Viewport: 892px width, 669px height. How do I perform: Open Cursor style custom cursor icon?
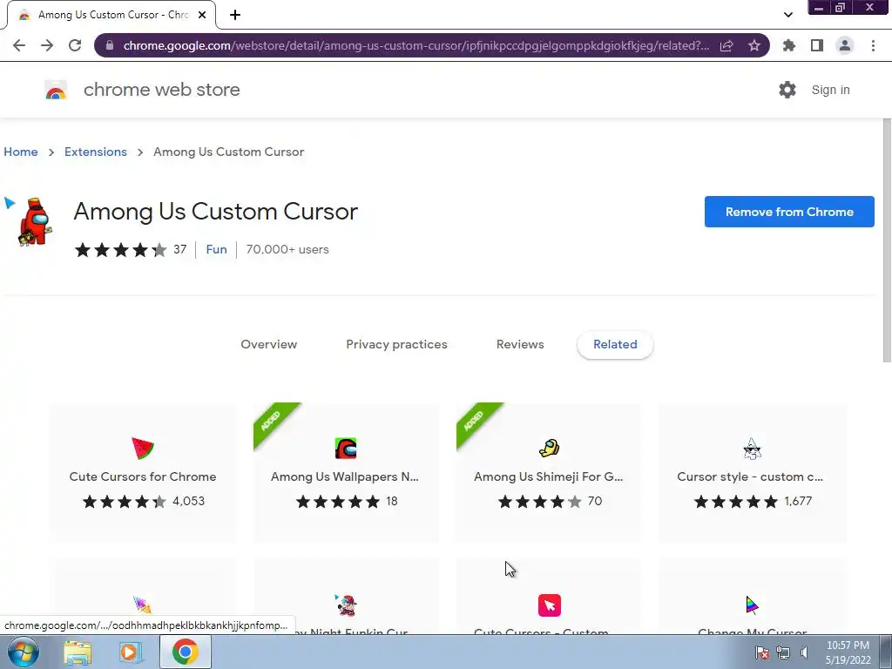point(752,449)
